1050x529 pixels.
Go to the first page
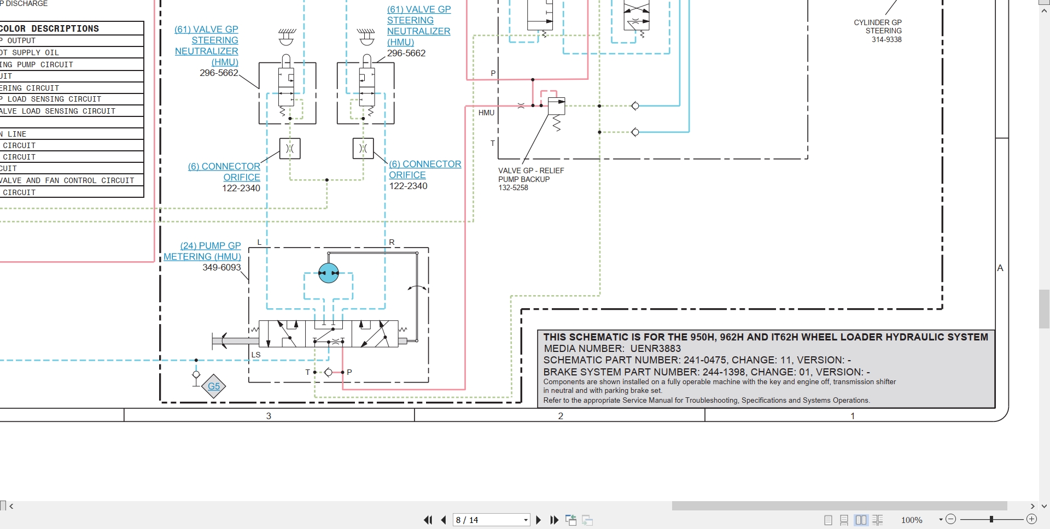pyautogui.click(x=428, y=520)
